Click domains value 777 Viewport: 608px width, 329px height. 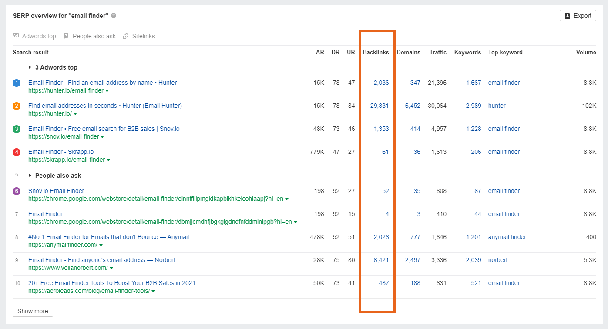[415, 237]
